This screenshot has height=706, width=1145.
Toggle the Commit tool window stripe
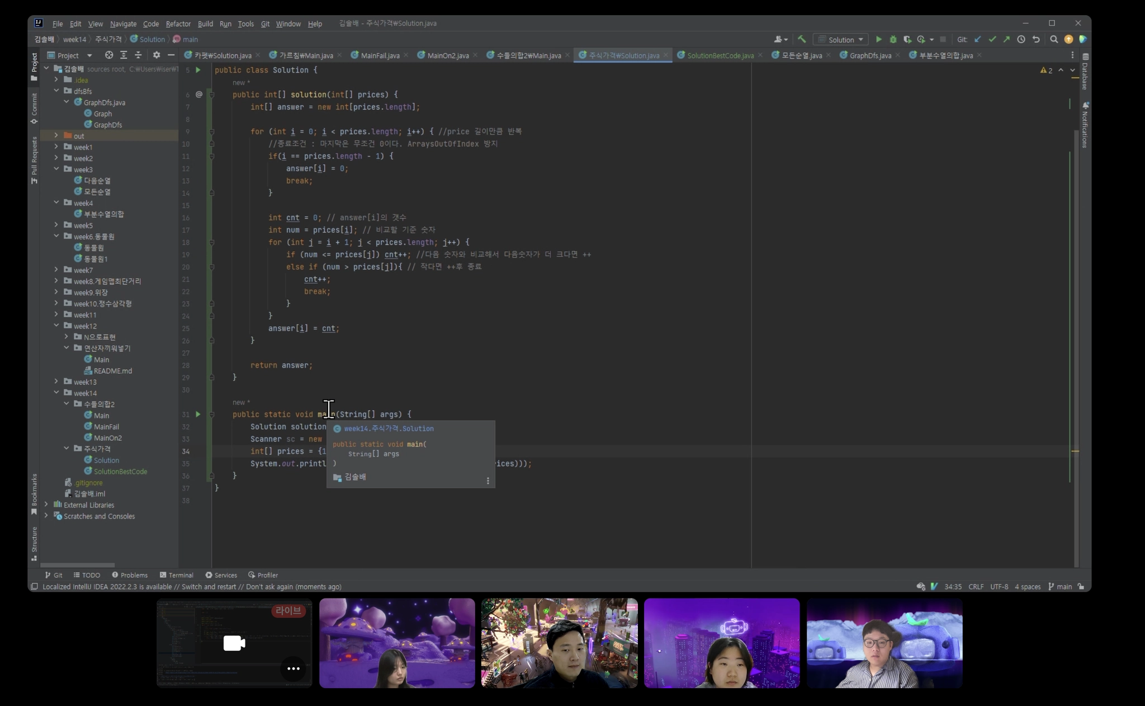click(34, 109)
